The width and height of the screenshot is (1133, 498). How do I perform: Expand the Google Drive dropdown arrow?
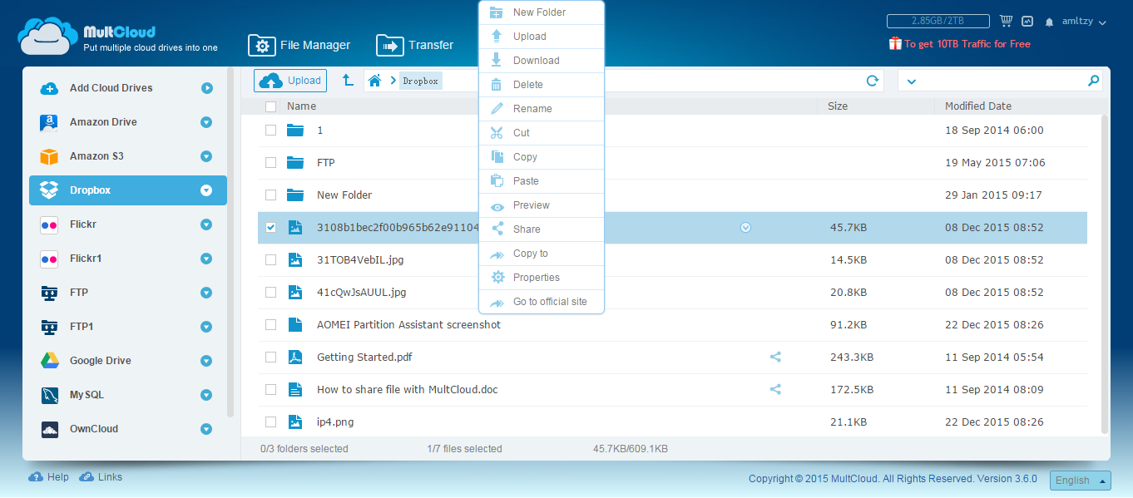pos(206,361)
